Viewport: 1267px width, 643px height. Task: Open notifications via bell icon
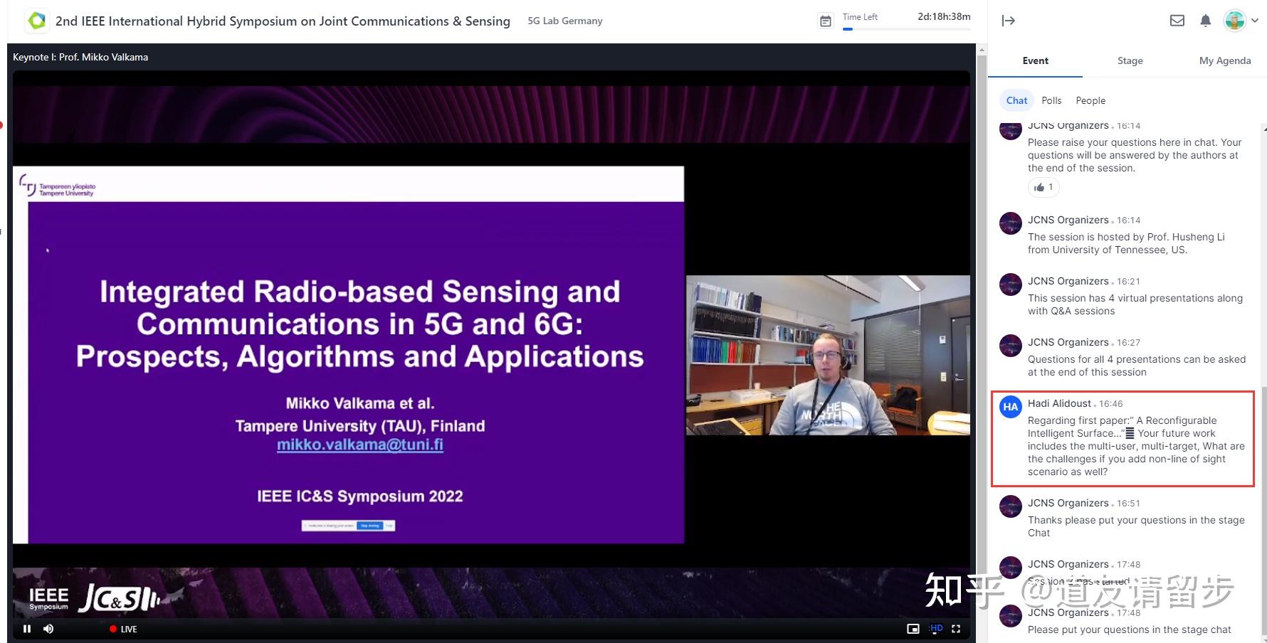coord(1205,21)
